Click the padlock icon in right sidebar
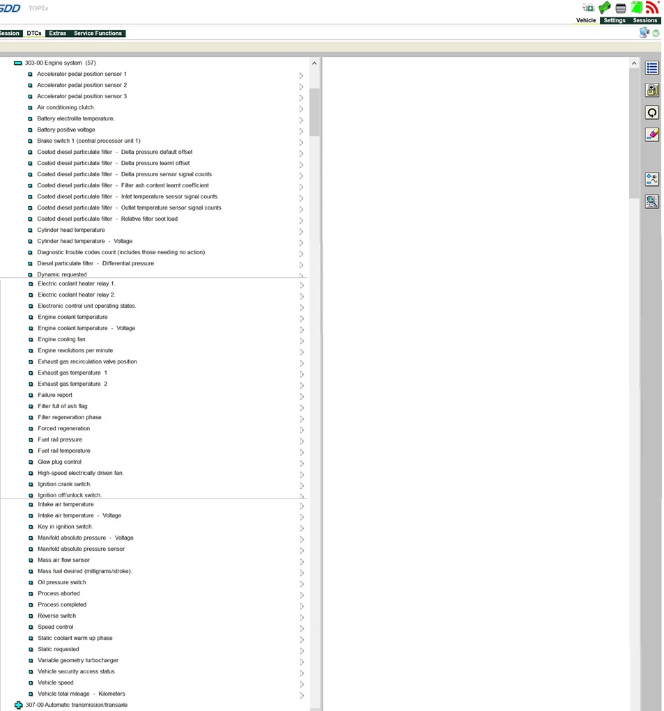The height and width of the screenshot is (711, 664). click(x=651, y=91)
